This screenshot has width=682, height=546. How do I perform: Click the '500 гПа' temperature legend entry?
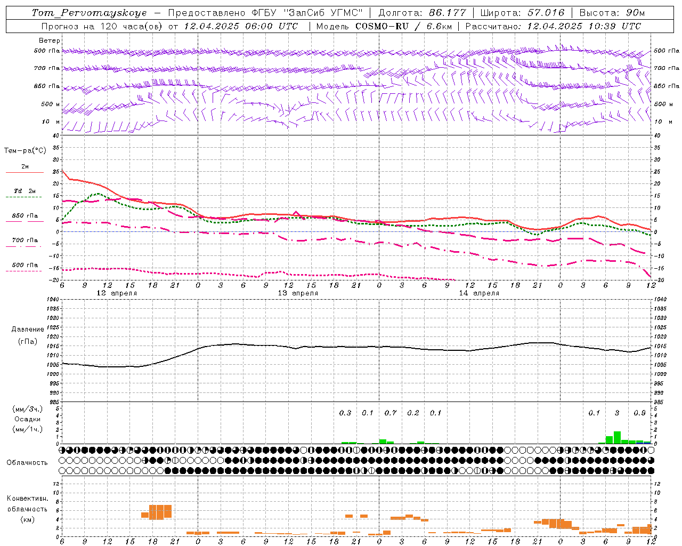click(x=25, y=265)
